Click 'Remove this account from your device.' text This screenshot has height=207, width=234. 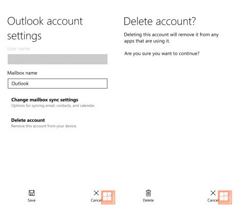tap(44, 126)
